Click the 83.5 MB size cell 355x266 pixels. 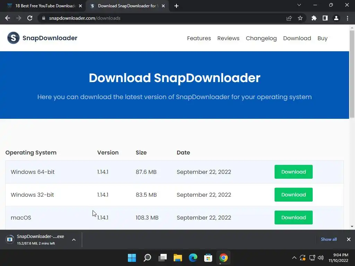click(x=146, y=195)
